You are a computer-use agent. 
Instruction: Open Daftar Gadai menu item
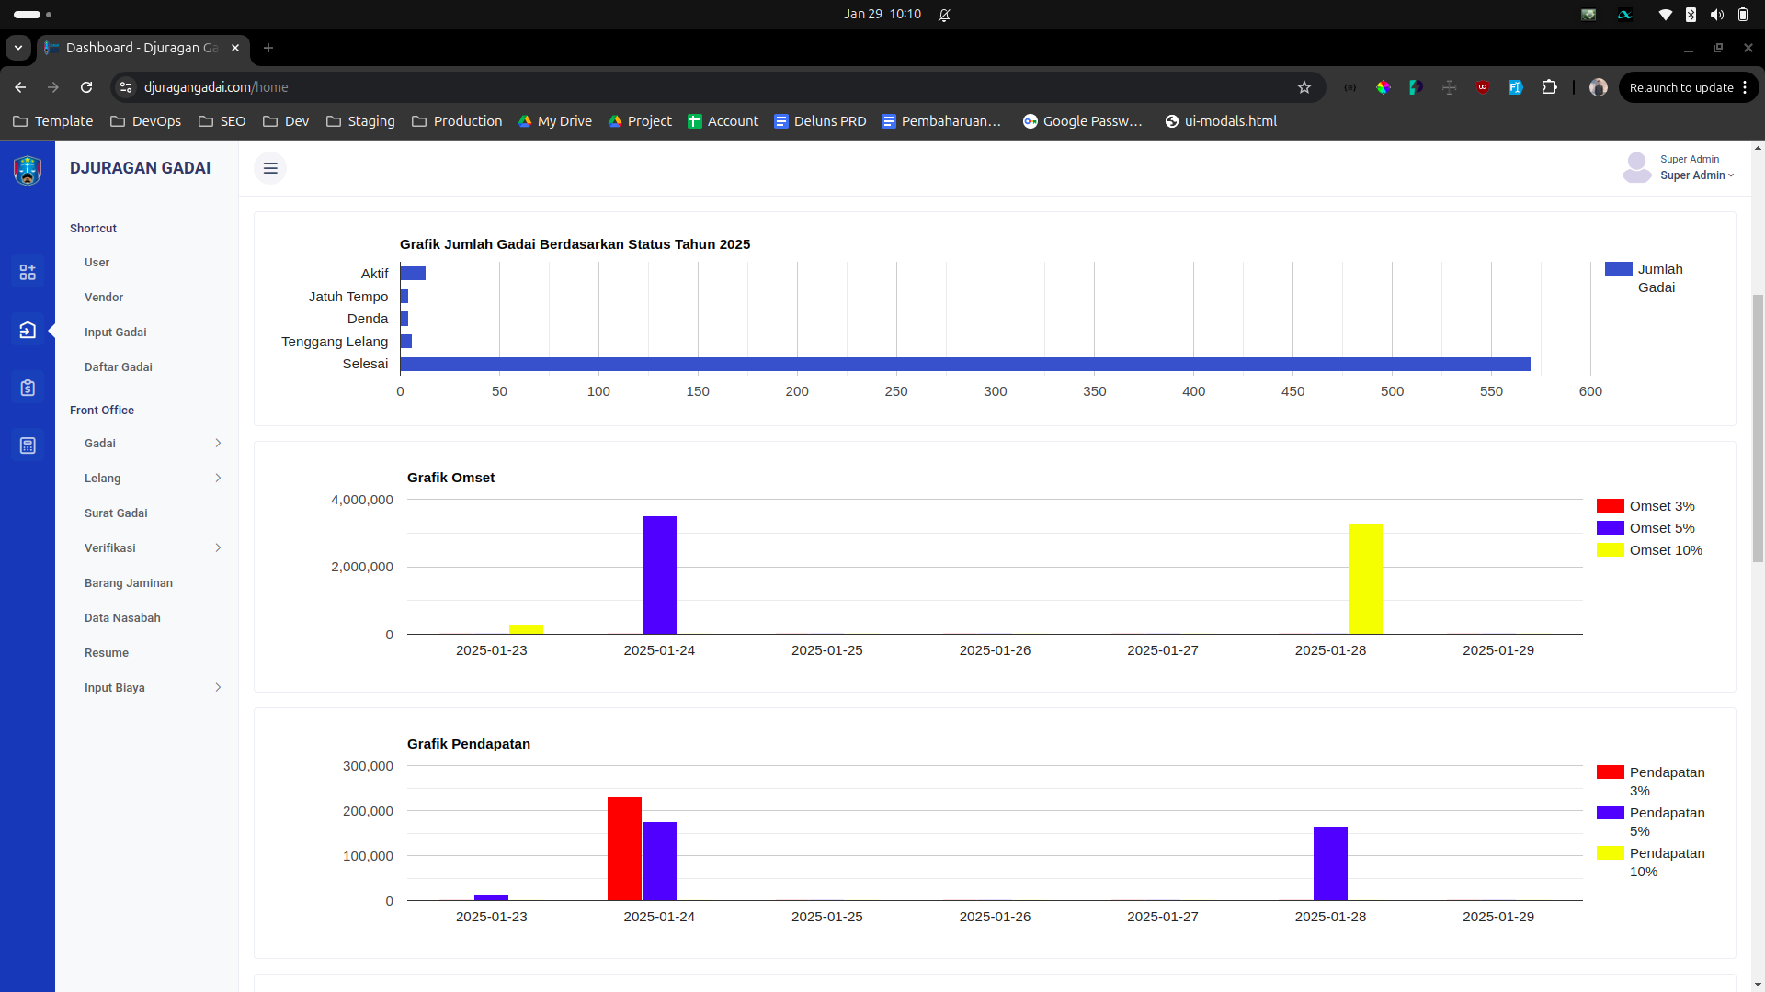119,367
